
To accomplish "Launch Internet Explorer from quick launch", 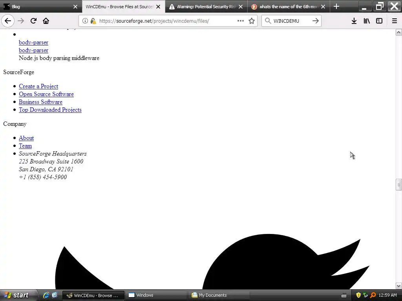I will 46,295.
